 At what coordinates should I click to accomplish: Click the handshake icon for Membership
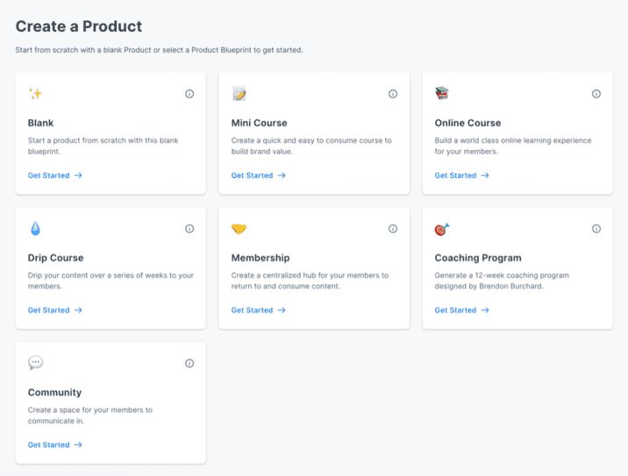pyautogui.click(x=239, y=229)
